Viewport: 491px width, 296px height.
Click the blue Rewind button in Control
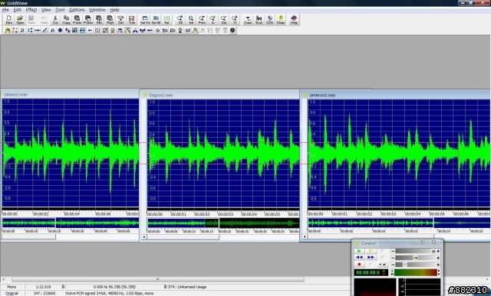360,258
